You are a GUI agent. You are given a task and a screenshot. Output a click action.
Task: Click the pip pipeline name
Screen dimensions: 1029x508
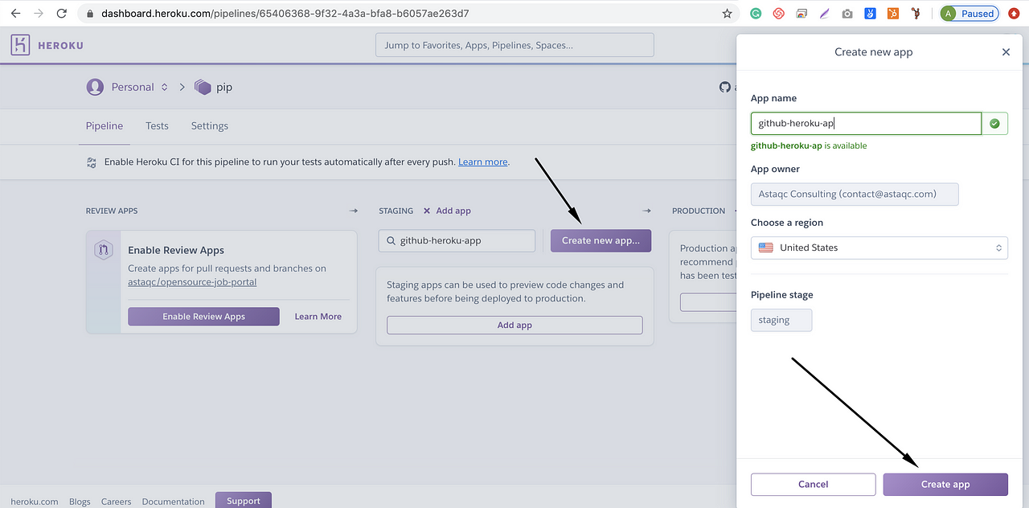[224, 87]
